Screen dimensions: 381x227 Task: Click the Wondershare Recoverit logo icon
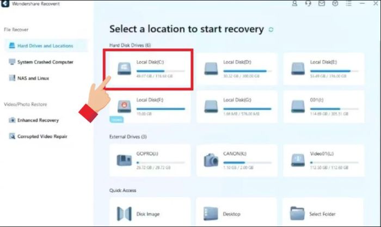pyautogui.click(x=5, y=4)
